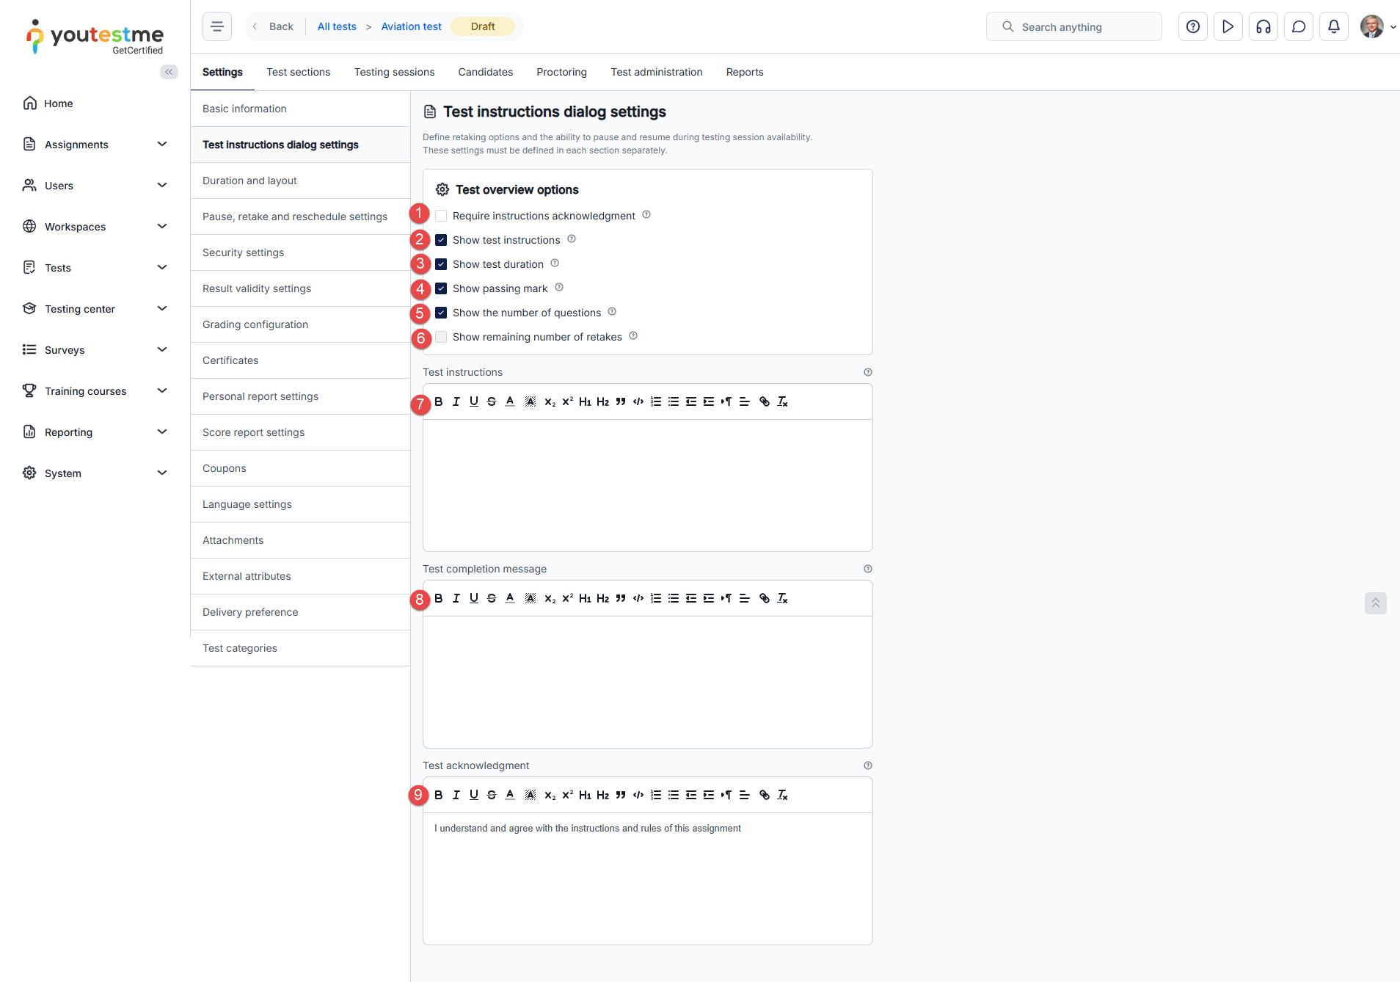Click clear formatting in Test completion message toolbar
The height and width of the screenshot is (982, 1400).
click(783, 598)
